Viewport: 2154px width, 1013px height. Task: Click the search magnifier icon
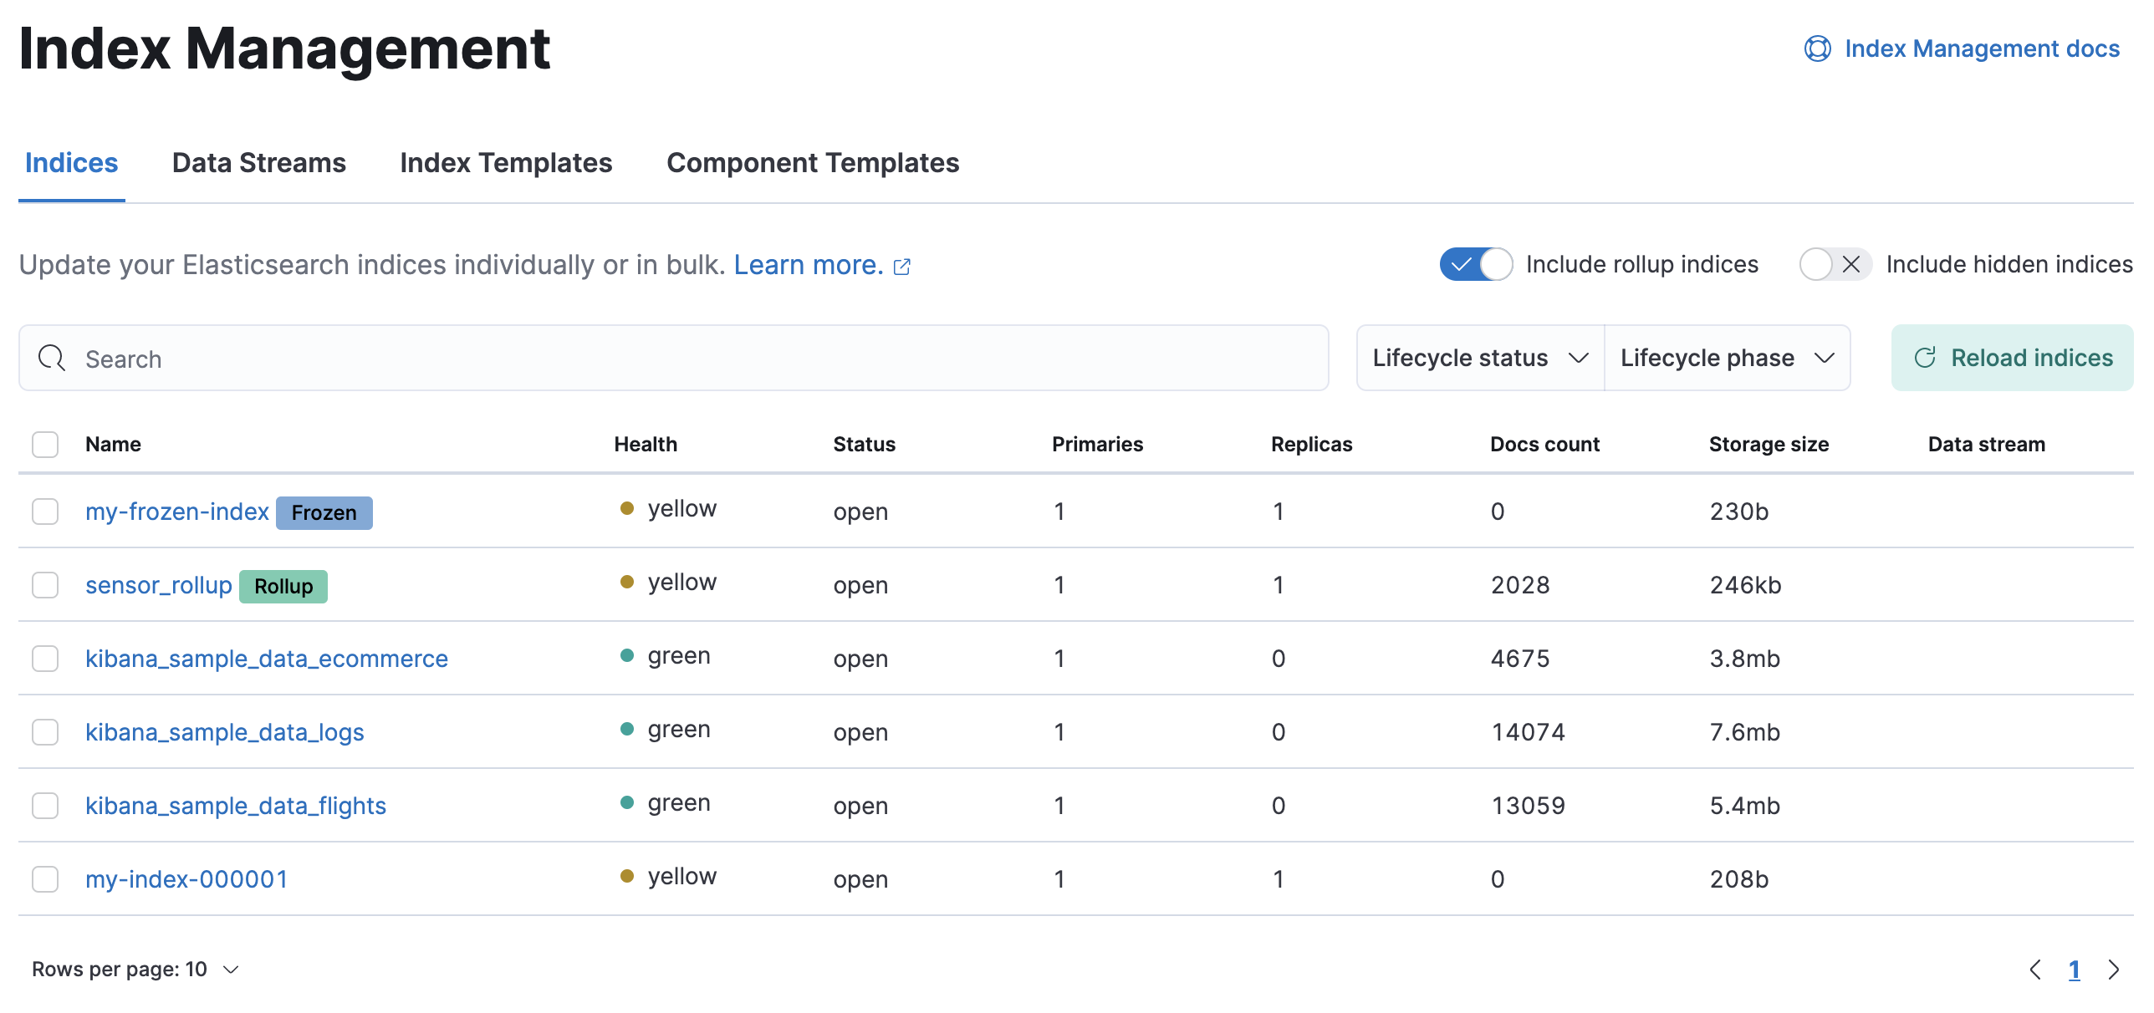click(52, 359)
